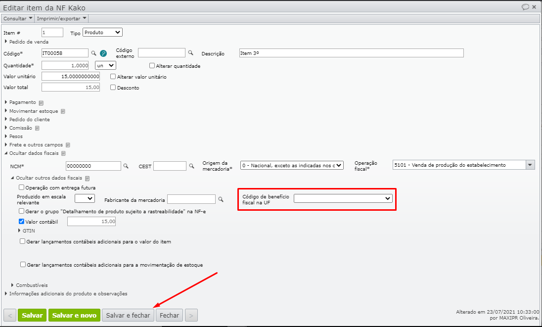Open the Imprimir/exportar menu

point(61,18)
